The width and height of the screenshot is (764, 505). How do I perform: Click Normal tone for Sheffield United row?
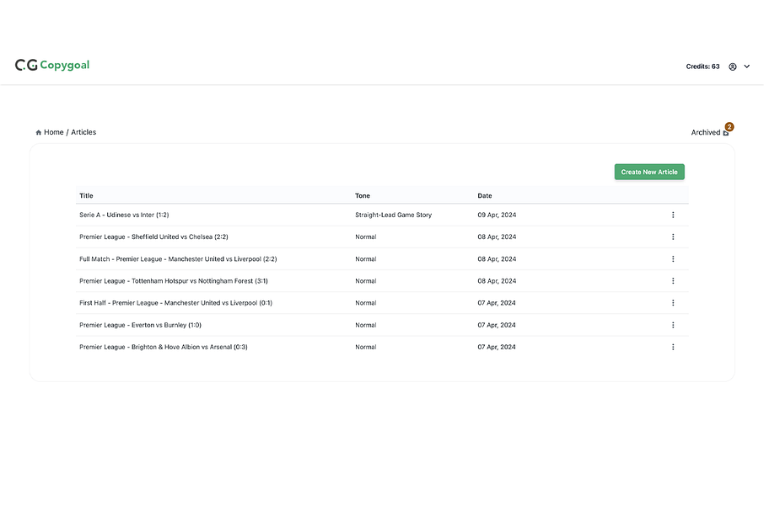coord(366,237)
